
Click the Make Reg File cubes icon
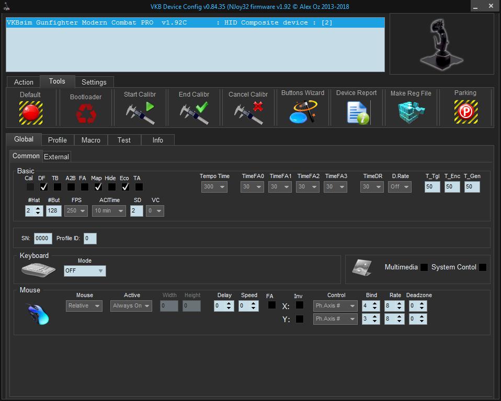pos(411,112)
